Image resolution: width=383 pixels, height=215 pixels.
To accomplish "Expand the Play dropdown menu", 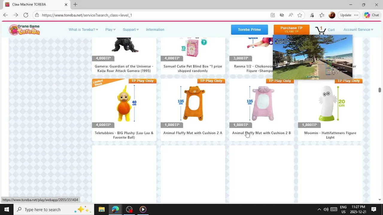I will 110,30.
